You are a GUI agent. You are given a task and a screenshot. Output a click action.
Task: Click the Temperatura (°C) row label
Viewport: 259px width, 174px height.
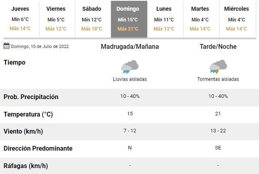28,115
